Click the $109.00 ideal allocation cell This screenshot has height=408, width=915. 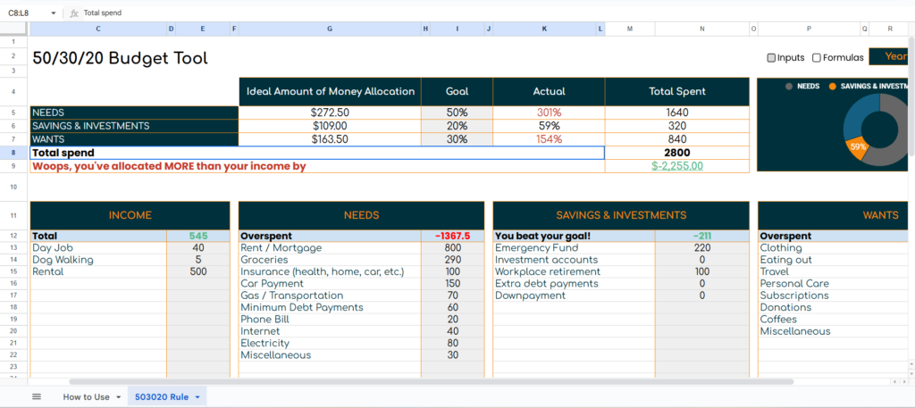coord(330,126)
